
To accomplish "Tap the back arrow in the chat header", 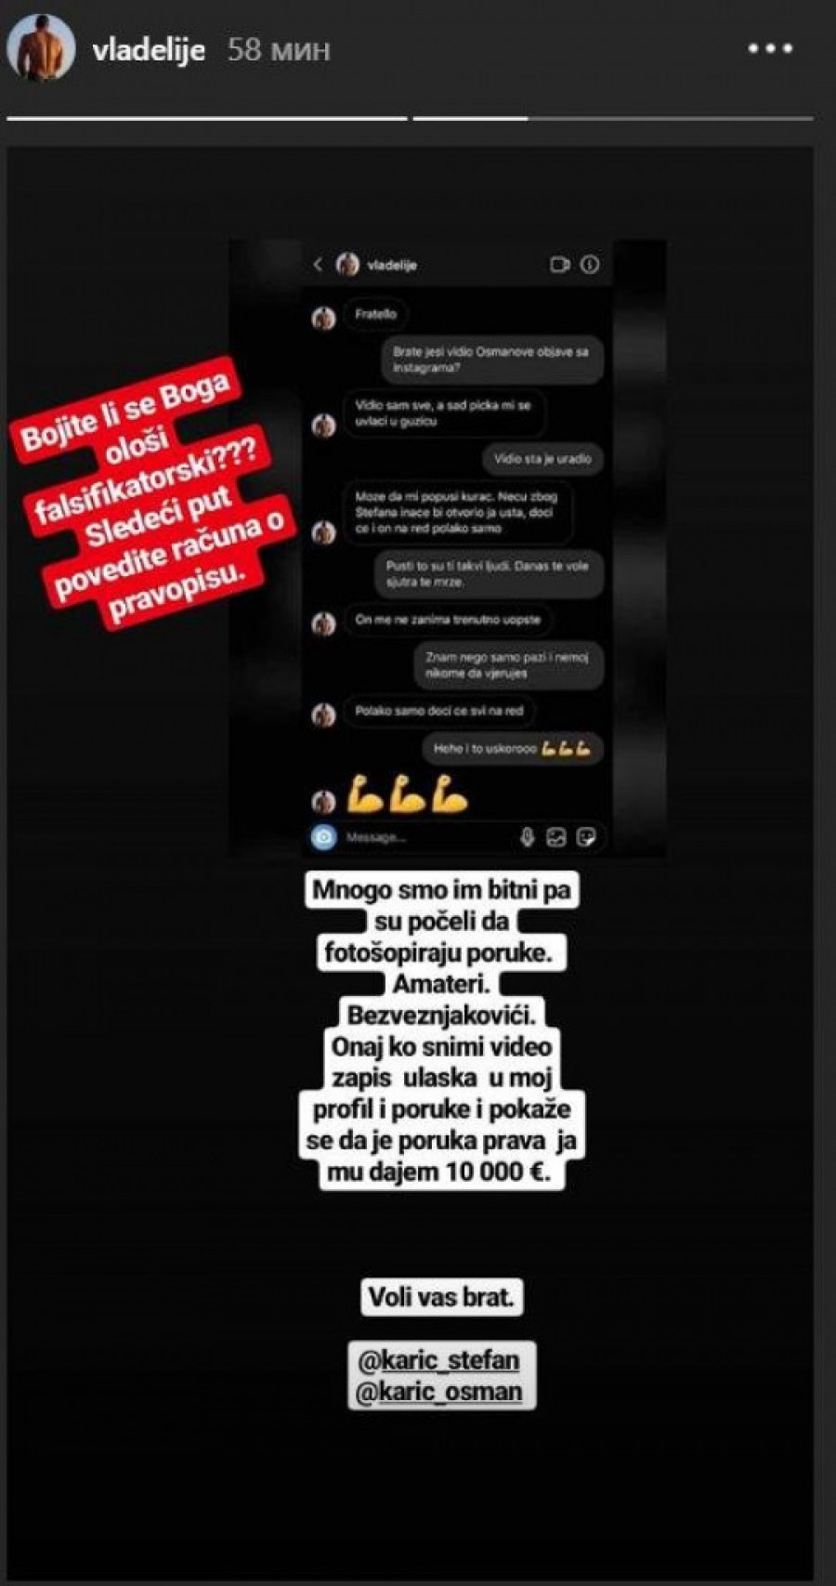I will pyautogui.click(x=318, y=265).
